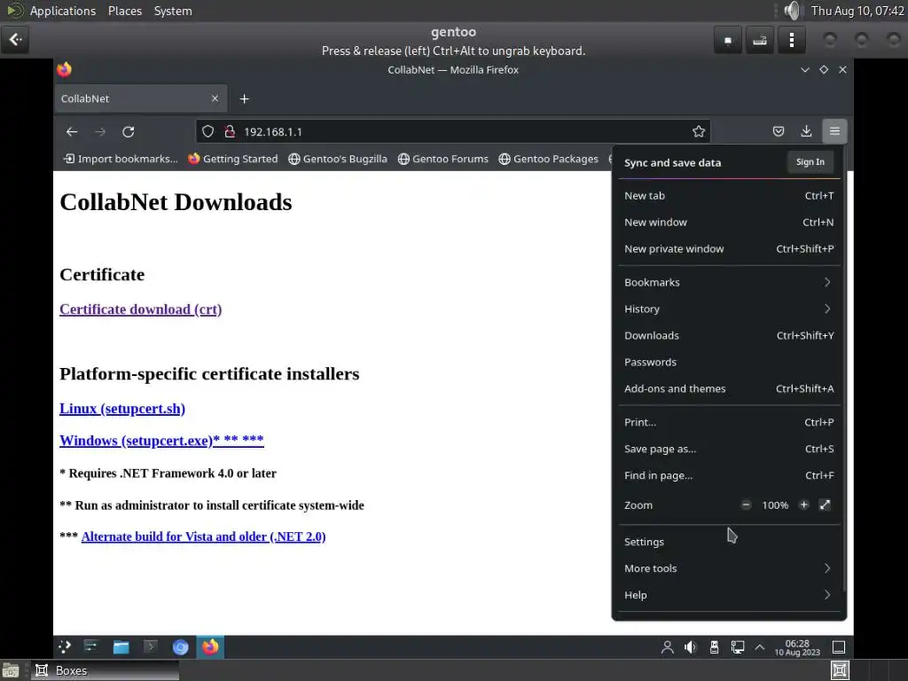Select Find in page... entry
The height and width of the screenshot is (681, 908).
(x=729, y=476)
